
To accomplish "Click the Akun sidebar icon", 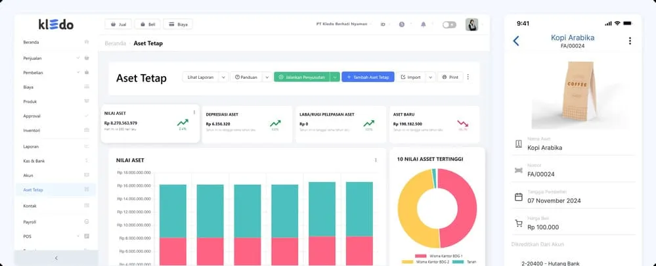I will click(87, 175).
